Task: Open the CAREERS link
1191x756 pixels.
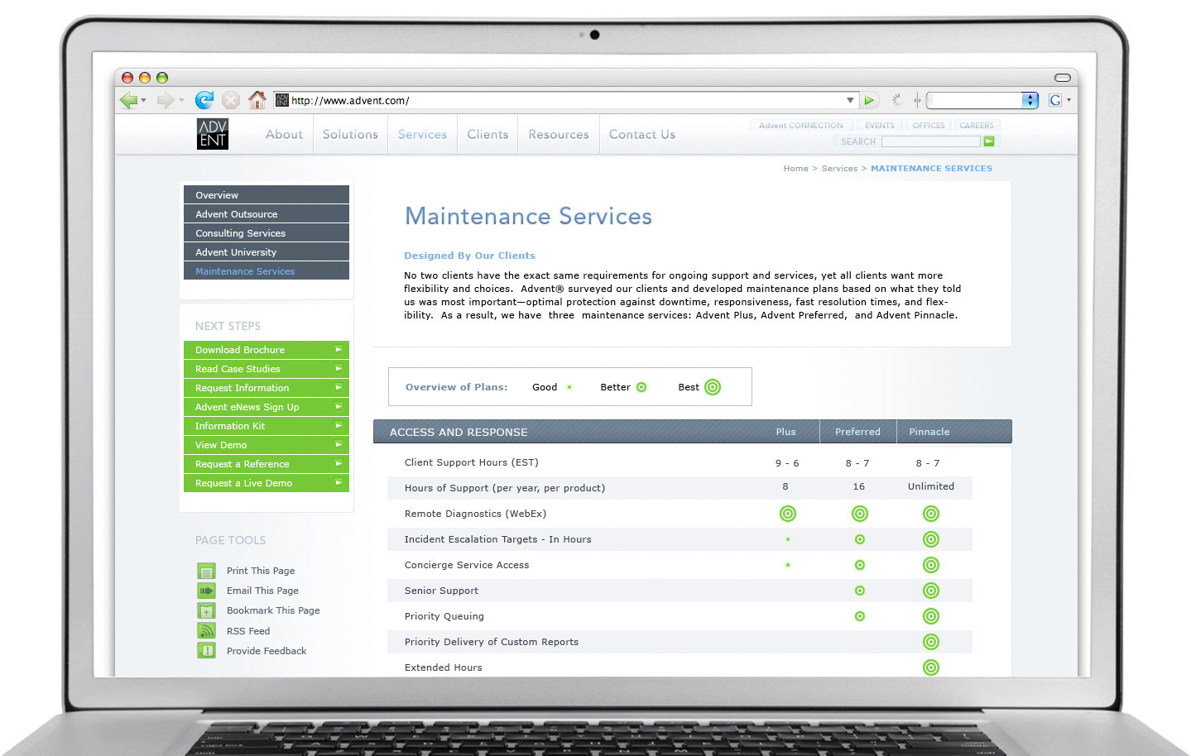Action: (x=977, y=126)
